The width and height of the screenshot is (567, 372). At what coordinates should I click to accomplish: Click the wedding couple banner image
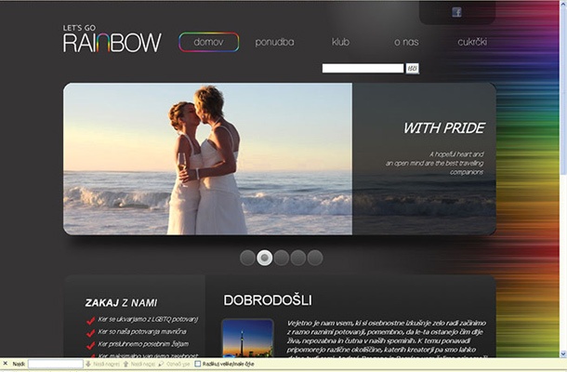point(207,158)
